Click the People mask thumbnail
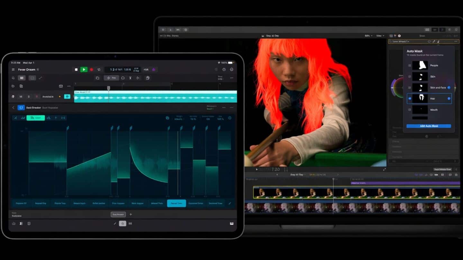 [x=420, y=65]
